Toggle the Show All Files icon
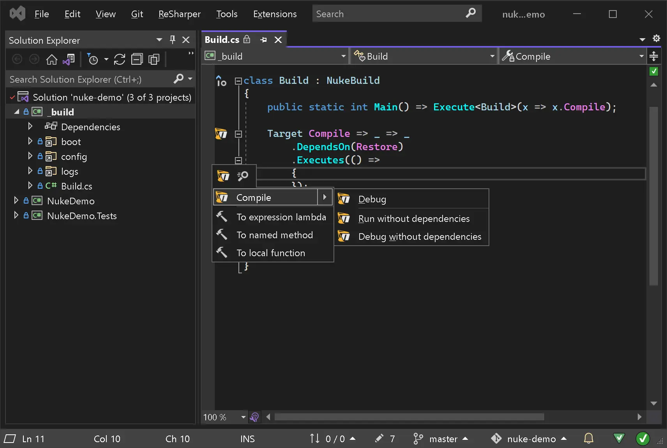The height and width of the screenshot is (448, 667). 154,59
